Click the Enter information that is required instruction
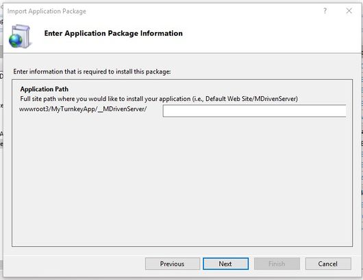This screenshot has height=280, width=363. (92, 71)
